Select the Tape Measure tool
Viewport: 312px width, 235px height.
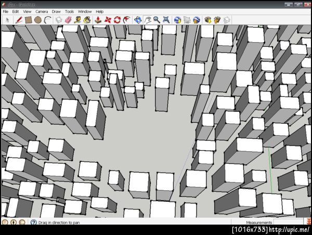tap(77, 20)
